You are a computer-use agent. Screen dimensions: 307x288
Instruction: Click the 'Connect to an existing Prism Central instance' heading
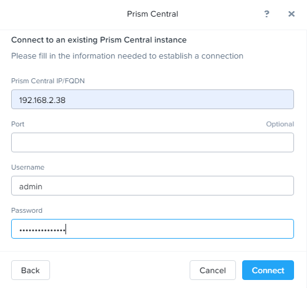[x=99, y=40]
